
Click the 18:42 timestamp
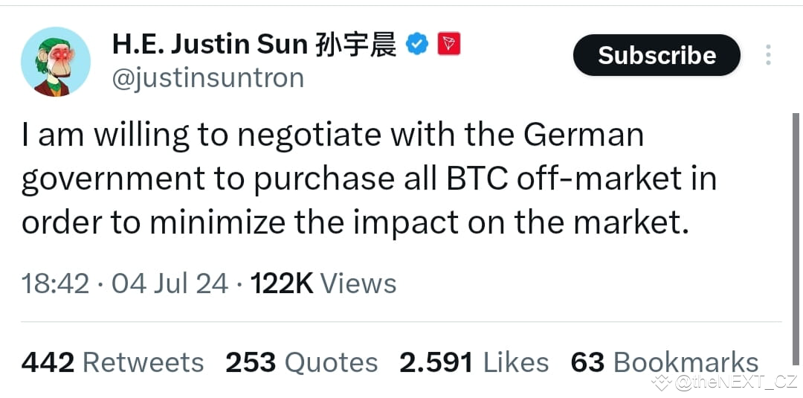(x=55, y=283)
